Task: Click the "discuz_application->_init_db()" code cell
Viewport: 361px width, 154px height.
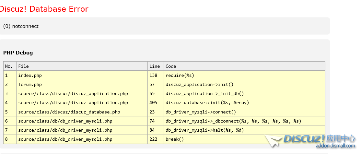Action: click(x=245, y=93)
